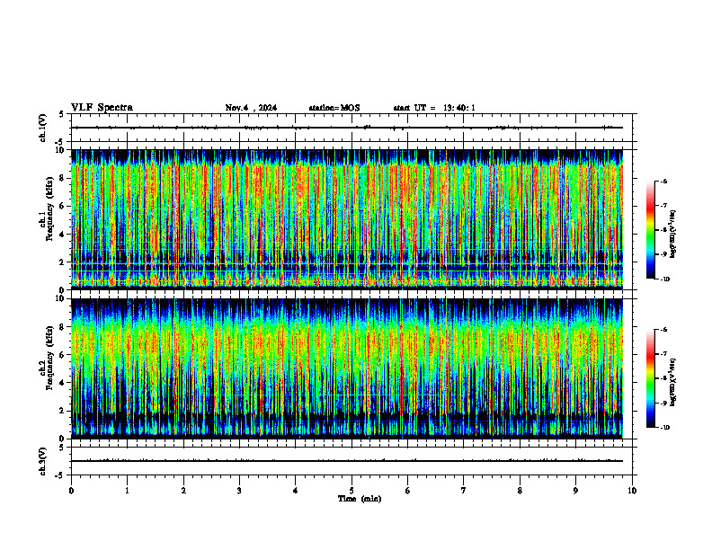This screenshot has height=550, width=712.
Task: Select the start UT time "13:40: 1"
Action: pyautogui.click(x=459, y=108)
